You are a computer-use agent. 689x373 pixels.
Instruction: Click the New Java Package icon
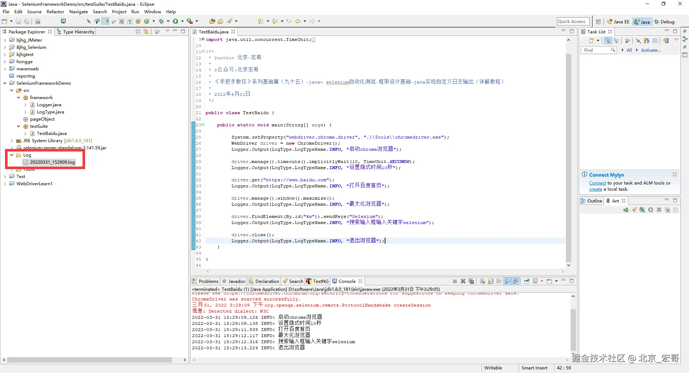pos(138,21)
